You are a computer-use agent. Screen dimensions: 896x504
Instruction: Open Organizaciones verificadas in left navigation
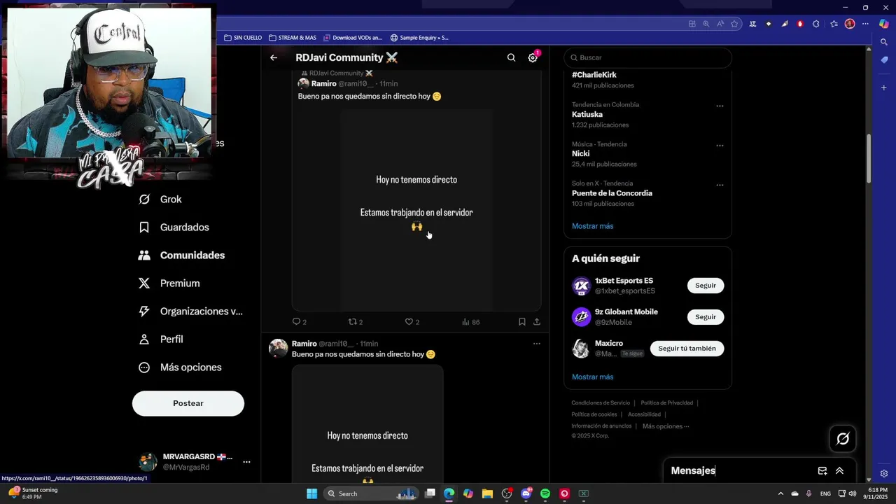191,311
